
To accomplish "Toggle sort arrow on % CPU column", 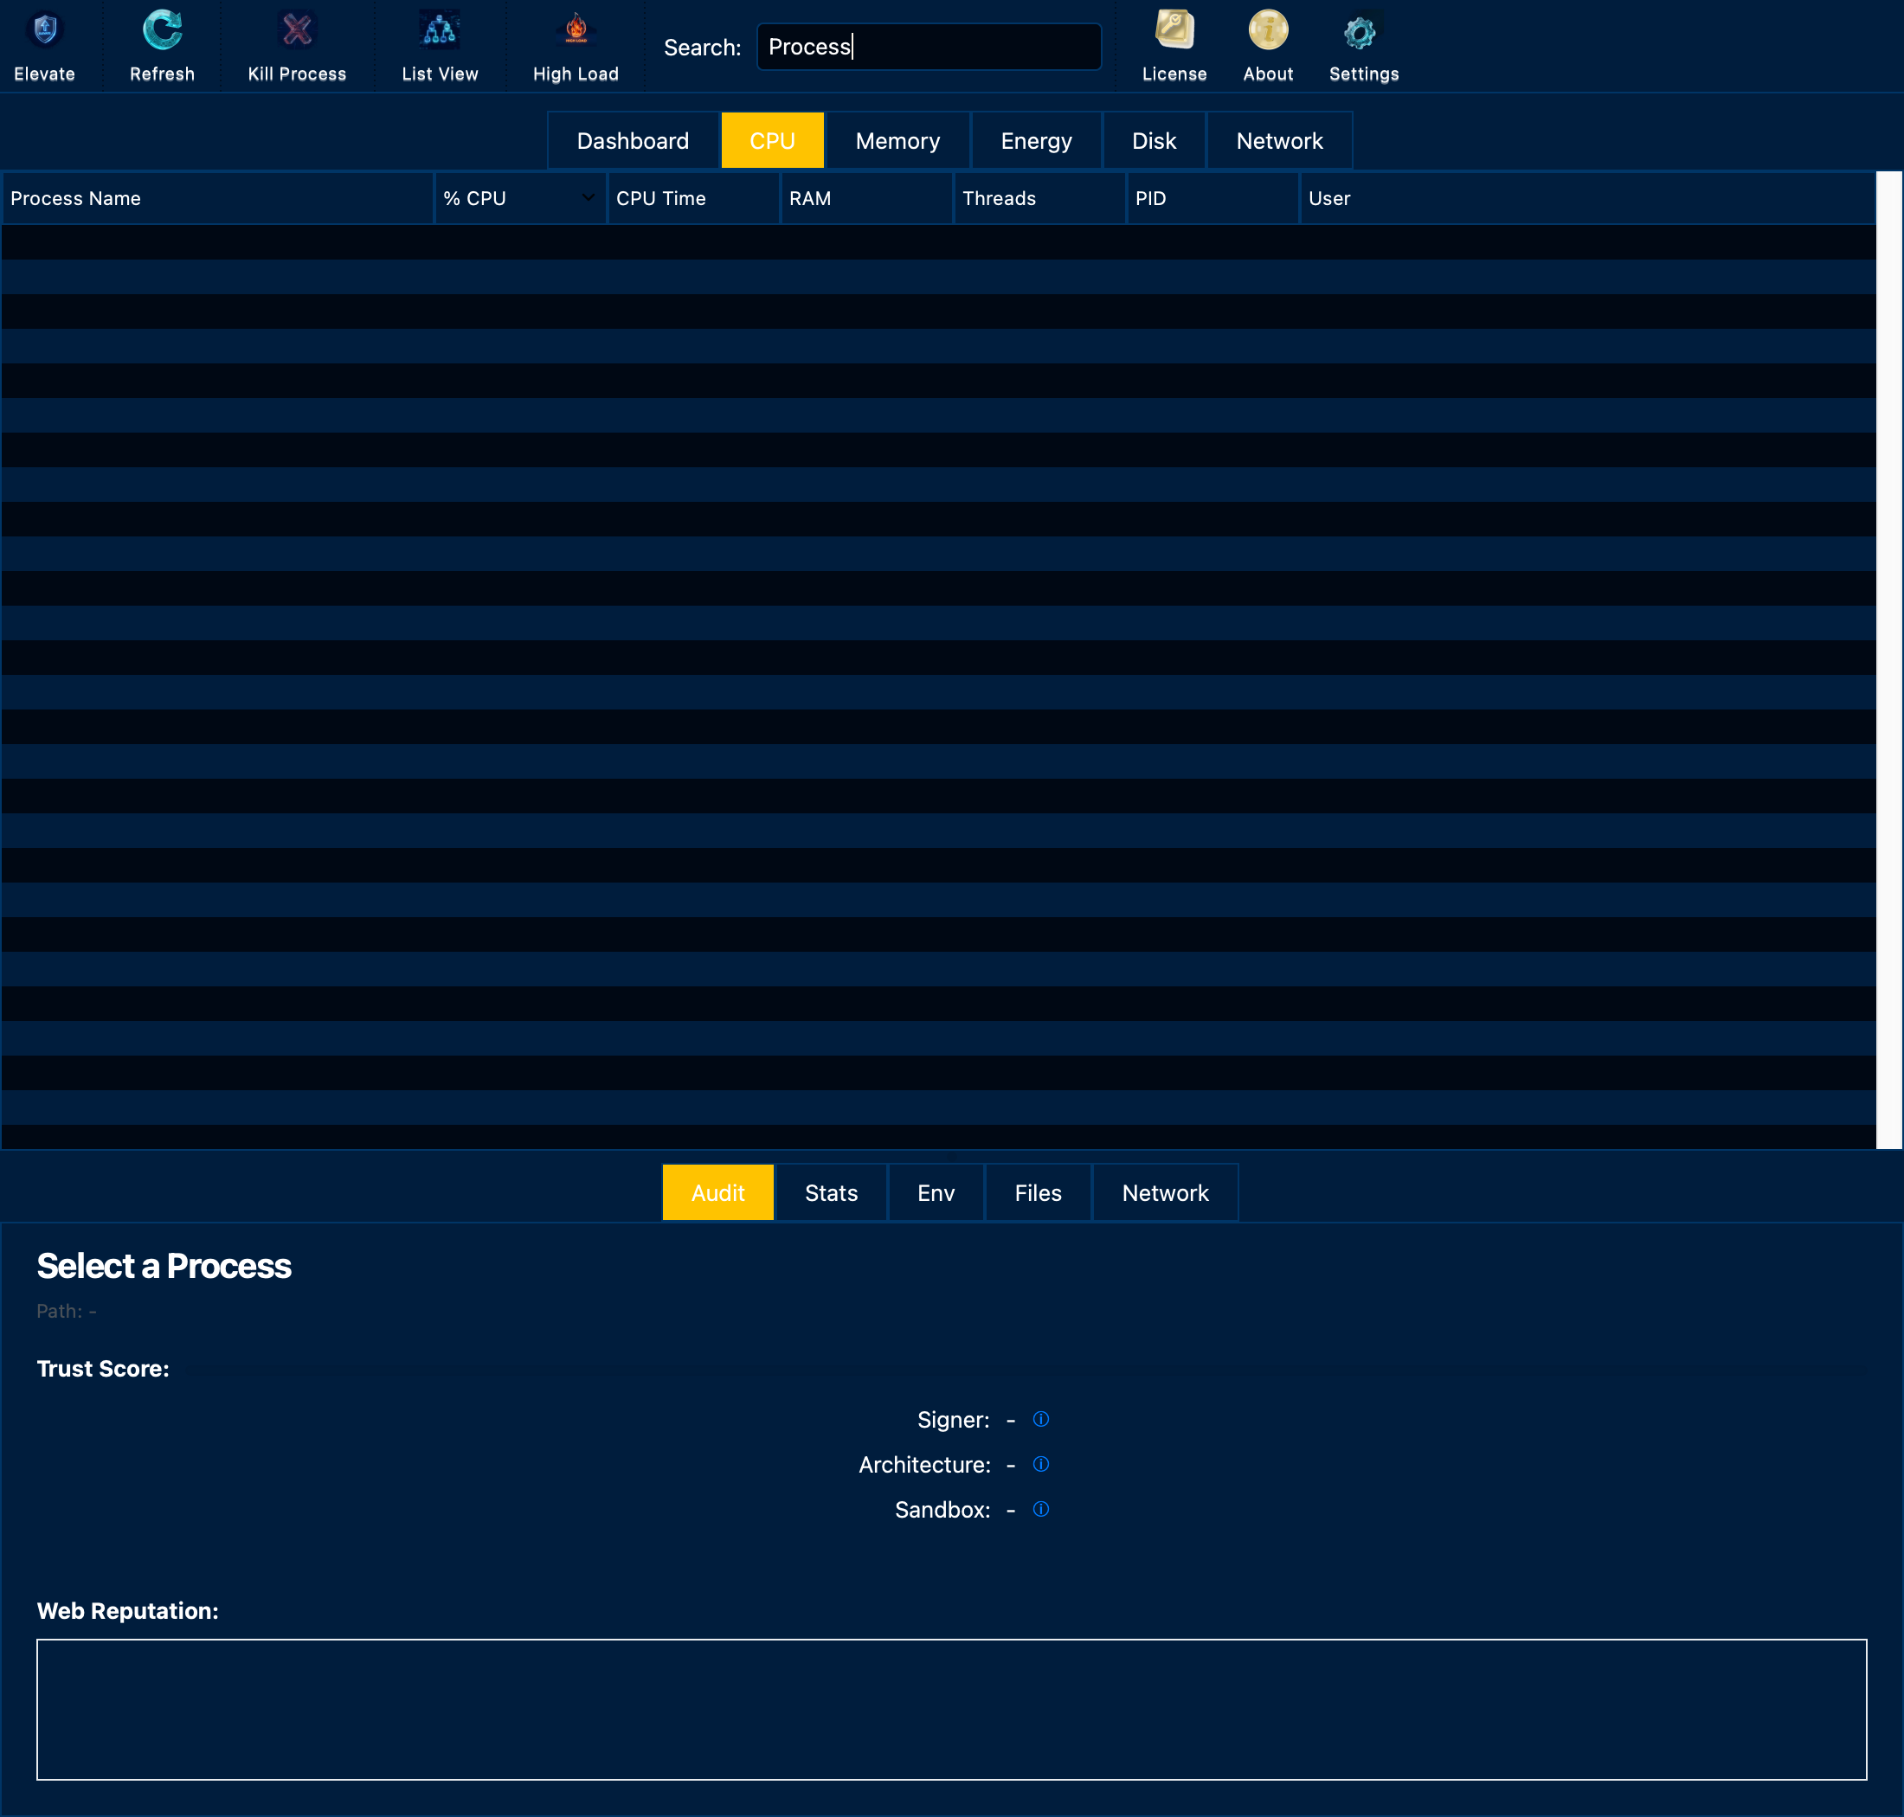I will 589,197.
